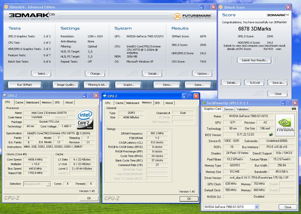Click the left CPU-Z window title icon

[5, 95]
